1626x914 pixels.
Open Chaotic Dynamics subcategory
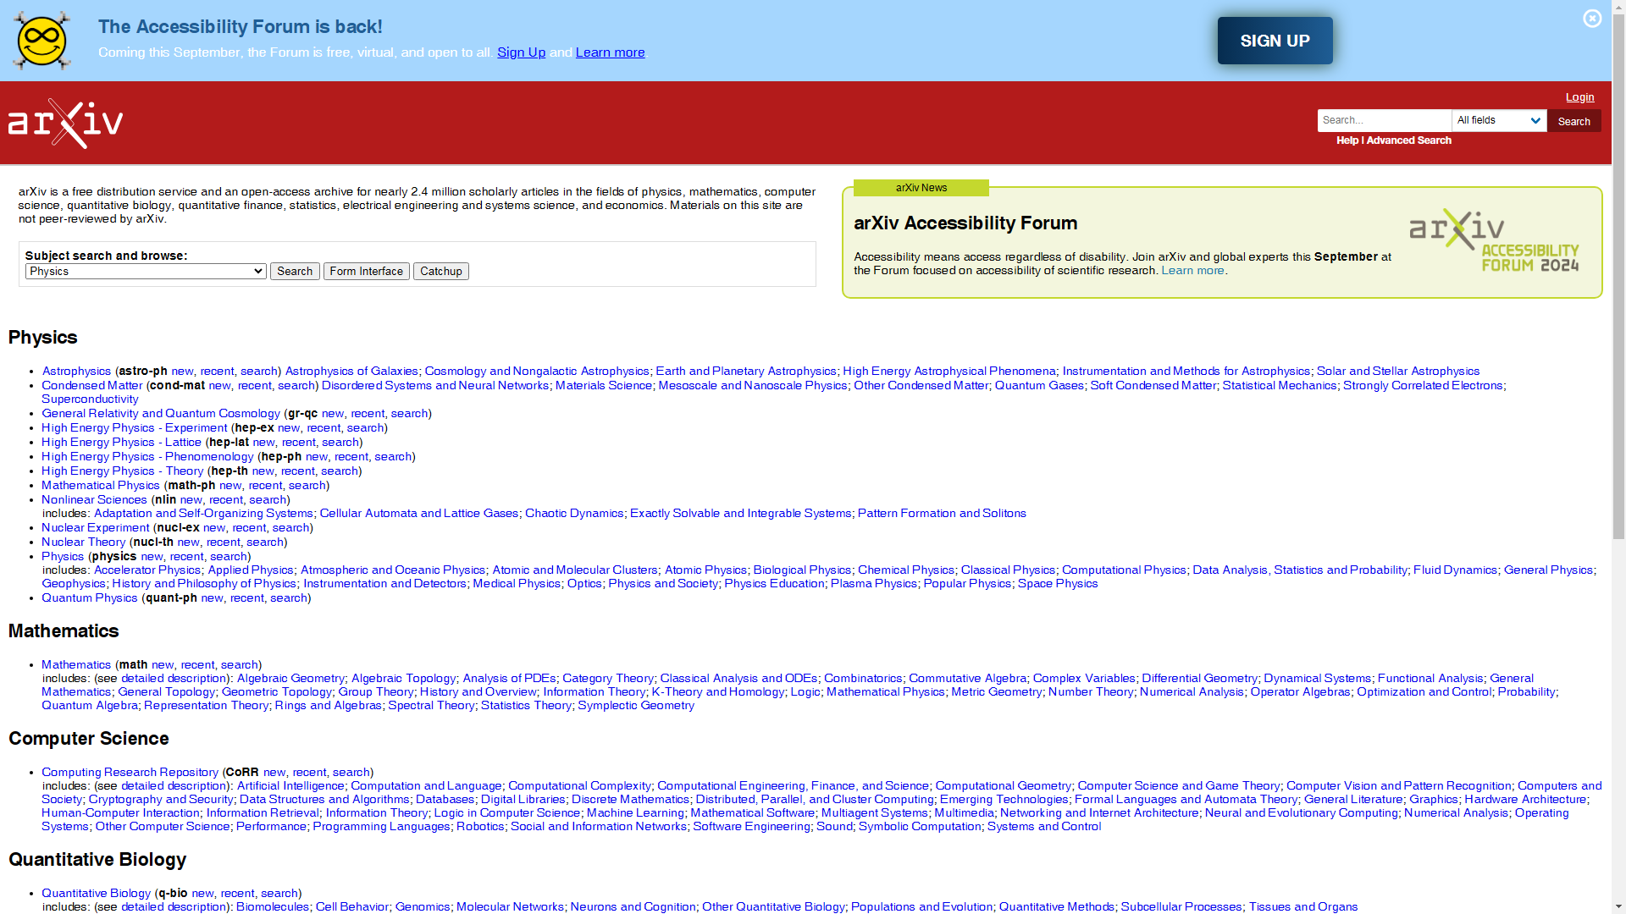pyautogui.click(x=574, y=514)
